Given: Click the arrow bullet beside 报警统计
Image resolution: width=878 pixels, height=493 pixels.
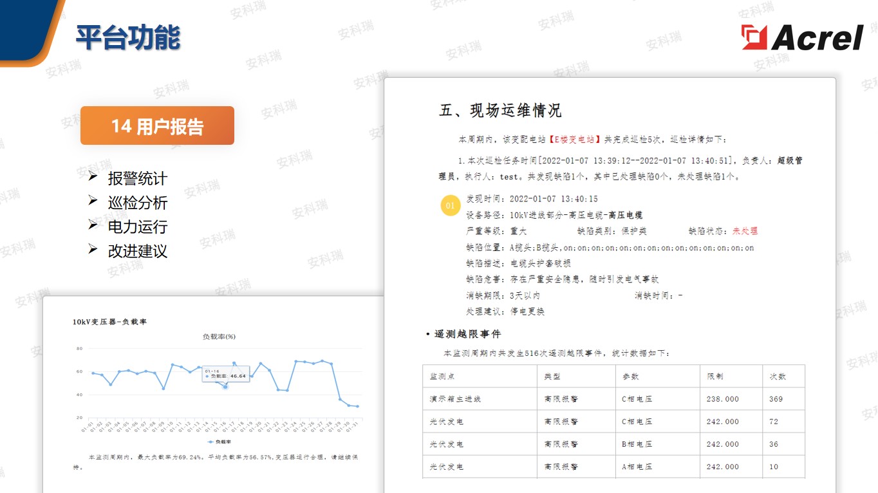Looking at the screenshot, I should pos(93,177).
